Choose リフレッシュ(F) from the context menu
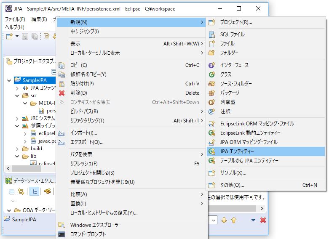This screenshot has width=329, height=239. (x=84, y=164)
